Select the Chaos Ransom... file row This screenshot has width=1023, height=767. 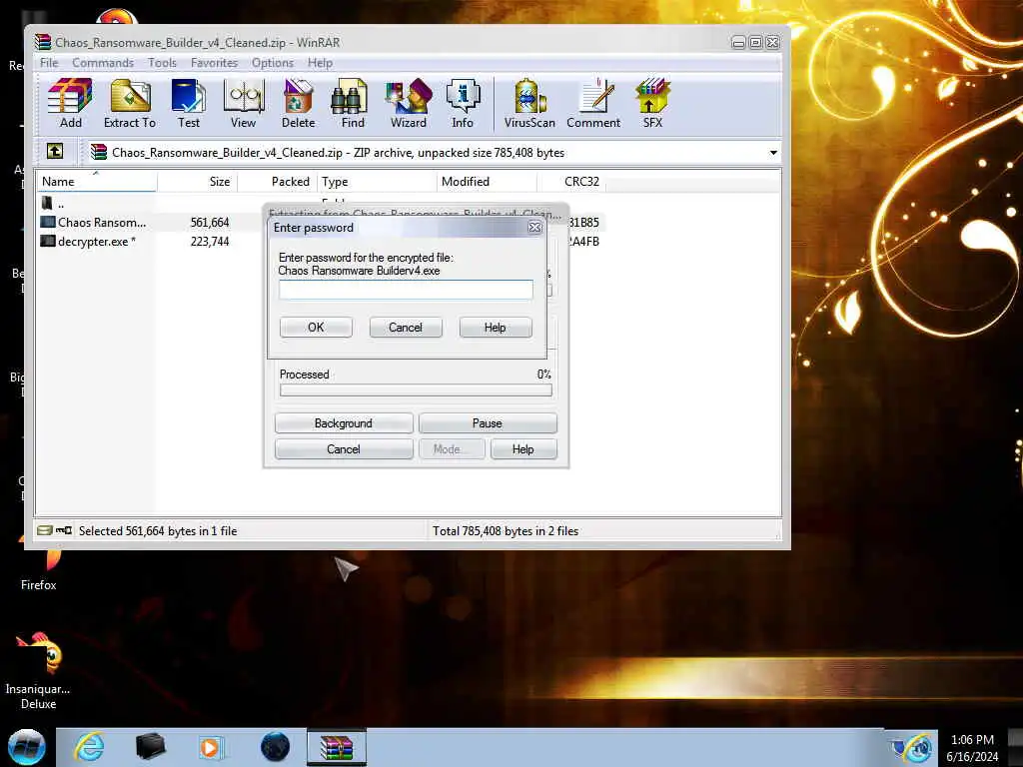[x=94, y=223]
